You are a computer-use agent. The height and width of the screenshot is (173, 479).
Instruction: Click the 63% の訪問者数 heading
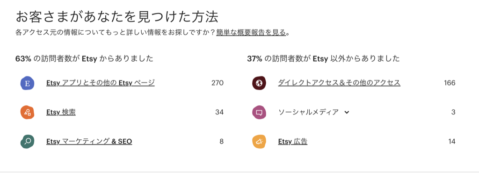pyautogui.click(x=84, y=59)
